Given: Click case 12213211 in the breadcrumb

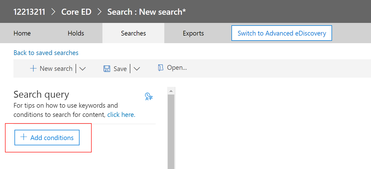Looking at the screenshot, I should (29, 12).
